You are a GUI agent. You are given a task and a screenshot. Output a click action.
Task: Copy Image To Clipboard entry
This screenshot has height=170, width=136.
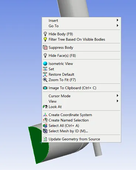click(x=82, y=88)
